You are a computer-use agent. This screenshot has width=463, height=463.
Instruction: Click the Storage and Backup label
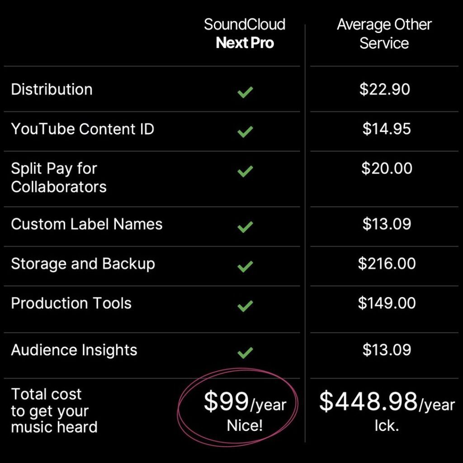click(83, 264)
